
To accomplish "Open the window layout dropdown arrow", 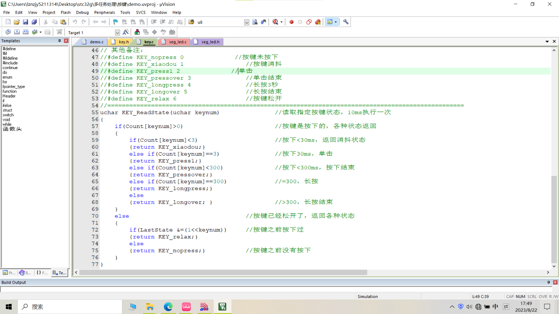I will click(336, 22).
